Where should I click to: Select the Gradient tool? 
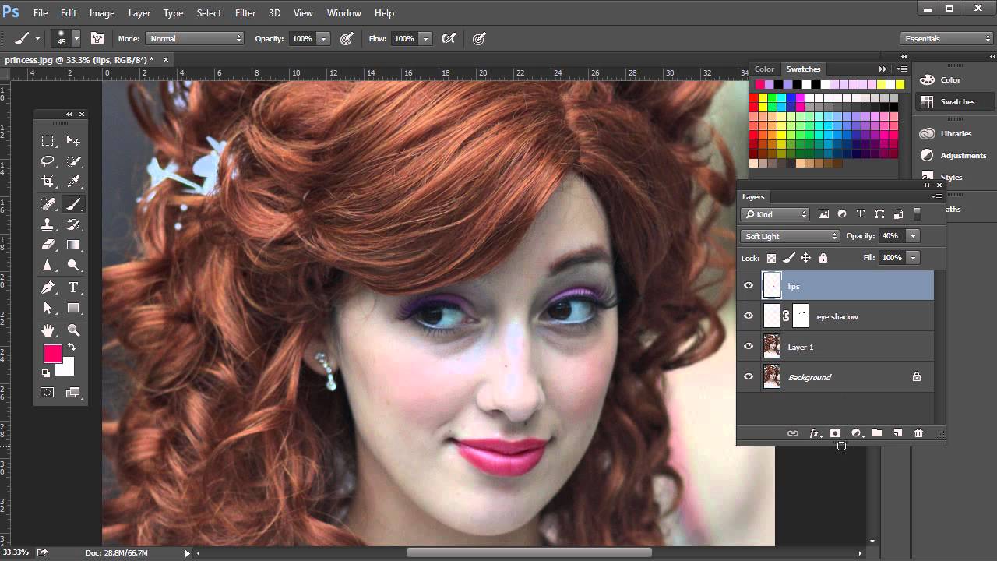tap(73, 245)
